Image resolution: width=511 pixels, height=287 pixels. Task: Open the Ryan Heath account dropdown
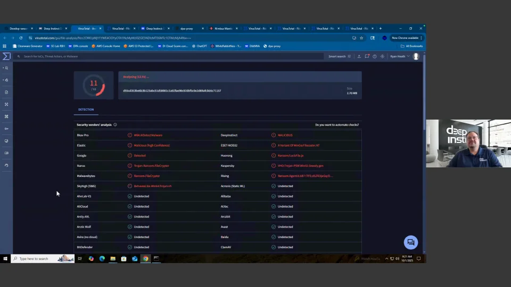point(400,56)
